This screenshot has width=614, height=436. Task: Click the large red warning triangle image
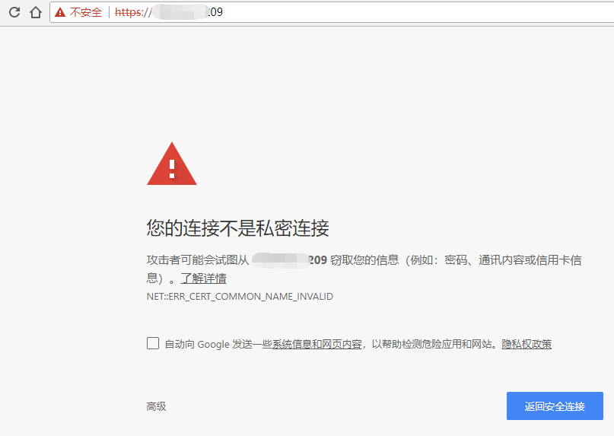click(x=172, y=164)
